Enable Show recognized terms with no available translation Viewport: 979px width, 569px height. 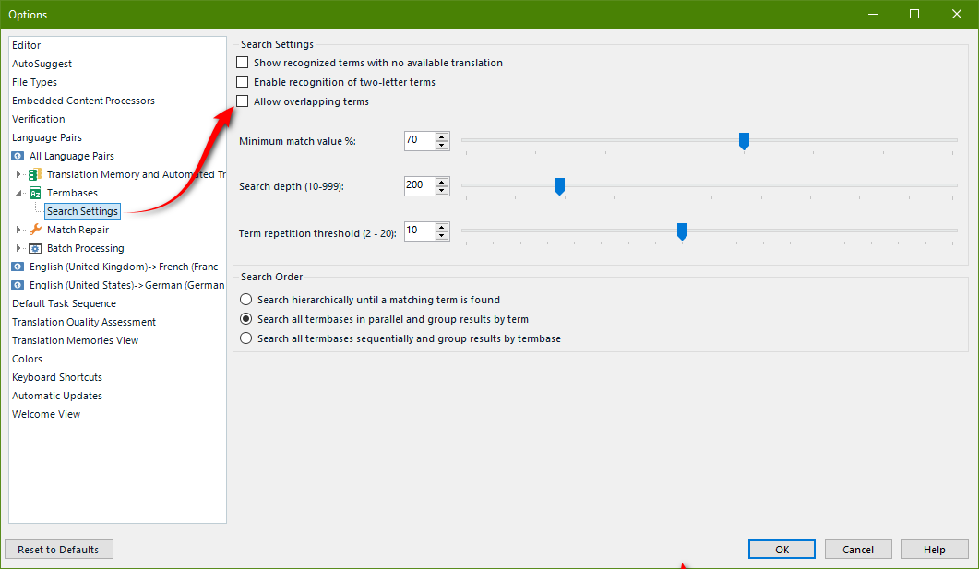pos(243,63)
